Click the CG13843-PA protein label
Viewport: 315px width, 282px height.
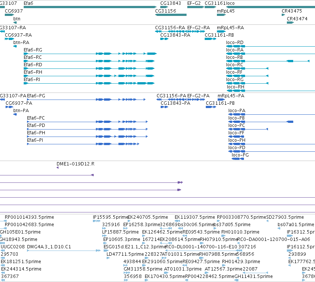point(175,103)
